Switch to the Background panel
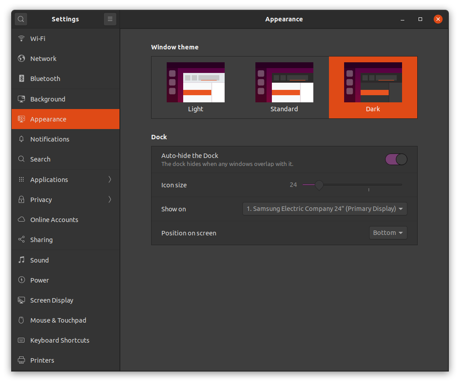Screen dimensions: 460x384 (x=66, y=99)
